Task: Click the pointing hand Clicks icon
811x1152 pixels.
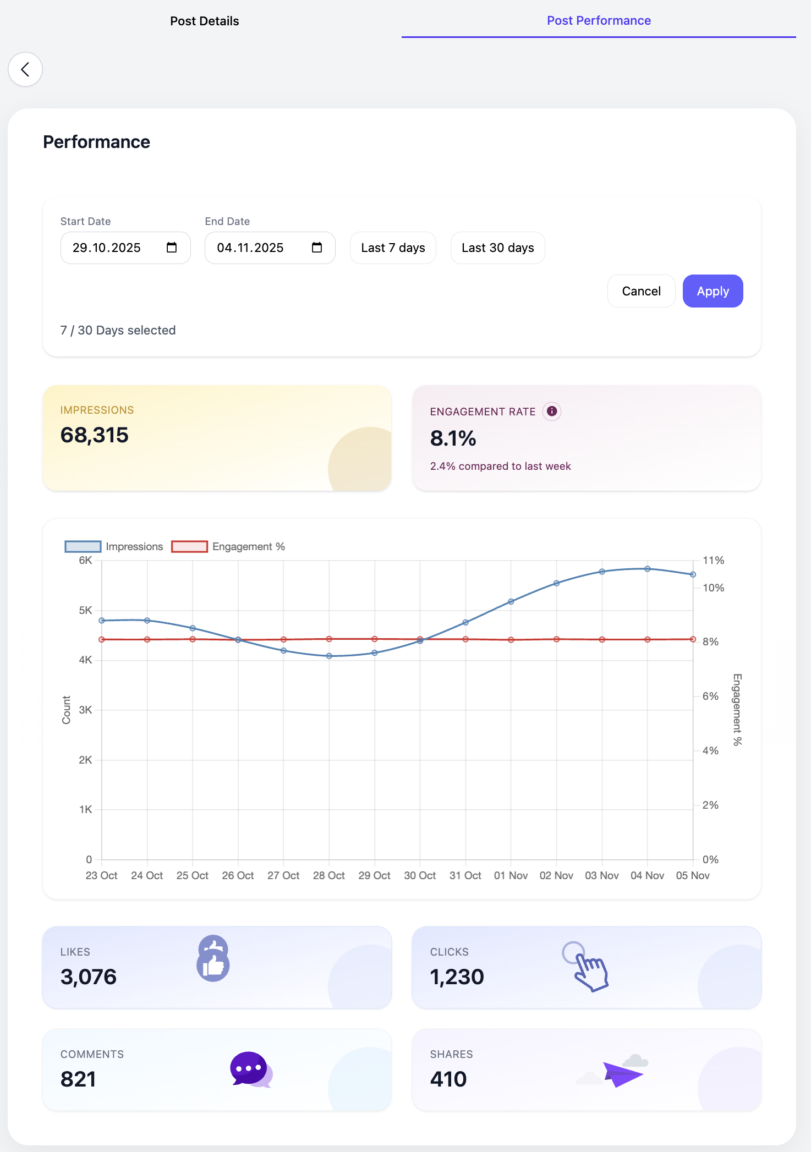Action: point(585,967)
